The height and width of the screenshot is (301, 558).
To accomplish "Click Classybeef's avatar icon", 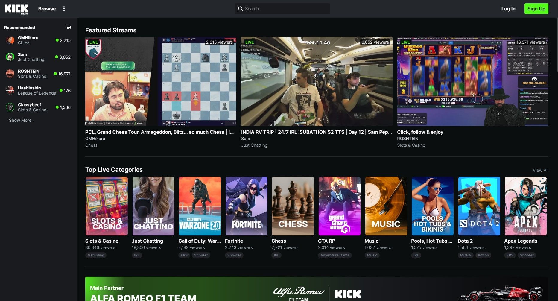I will [10, 107].
